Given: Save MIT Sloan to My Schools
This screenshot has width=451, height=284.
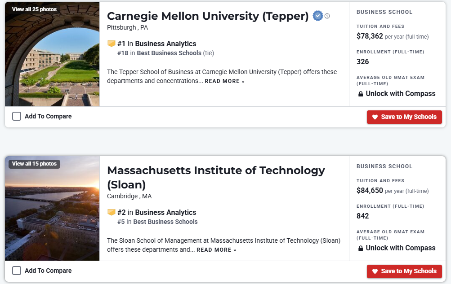Looking at the screenshot, I should pyautogui.click(x=404, y=271).
